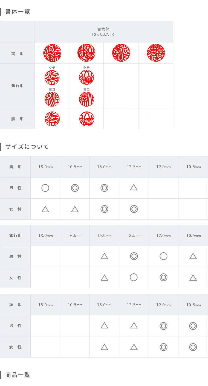208x386 pixels.
Task: Click triangle for 実印 女性 18.0mm
Action: 45,209
